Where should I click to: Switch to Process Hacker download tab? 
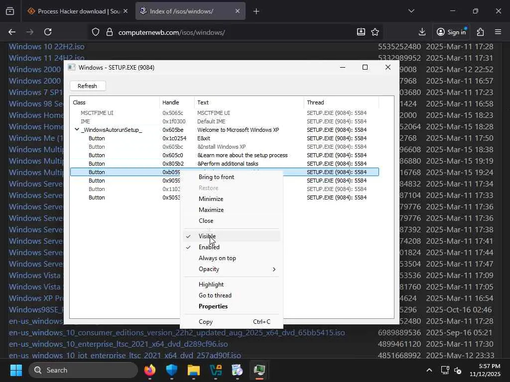78,11
